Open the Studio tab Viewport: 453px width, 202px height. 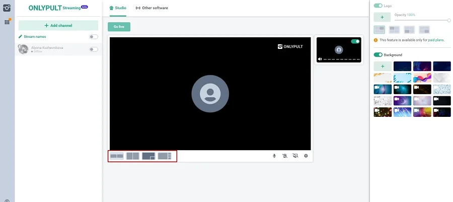click(118, 8)
